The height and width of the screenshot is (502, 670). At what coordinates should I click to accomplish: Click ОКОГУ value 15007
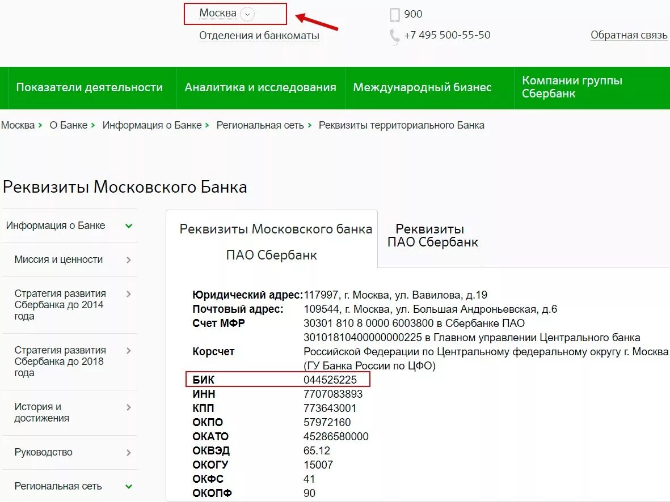point(318,465)
